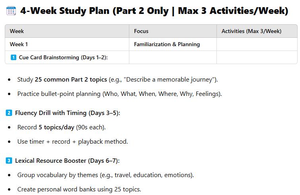Click the Group vocabulary by themes line
This screenshot has width=300, height=195.
pyautogui.click(x=105, y=175)
